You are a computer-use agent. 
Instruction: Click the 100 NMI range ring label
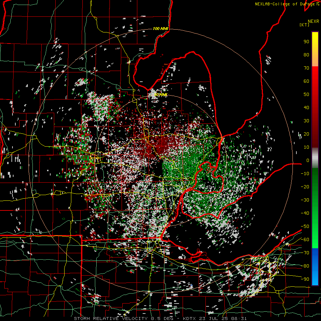[x=160, y=29]
